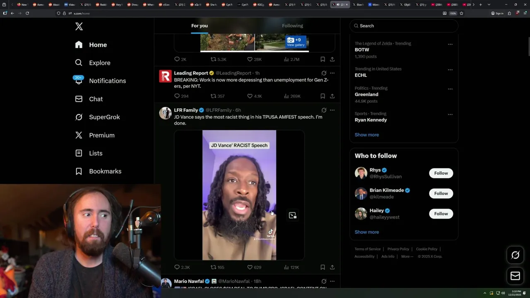530x298 pixels.
Task: Open more options for ECHL trend
Action: (x=450, y=70)
